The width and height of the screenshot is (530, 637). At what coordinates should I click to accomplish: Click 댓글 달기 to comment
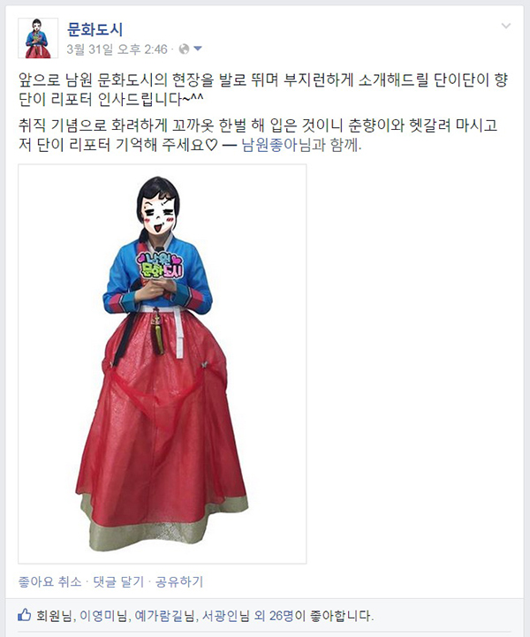[118, 581]
